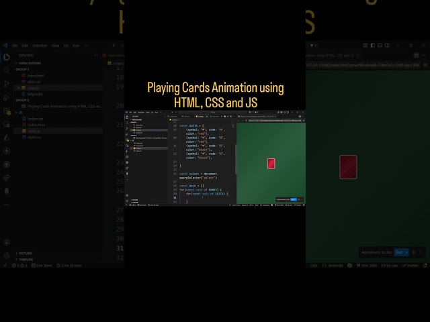Open Search view in dimmed background activity bar
430x322 pixels.
click(7, 70)
